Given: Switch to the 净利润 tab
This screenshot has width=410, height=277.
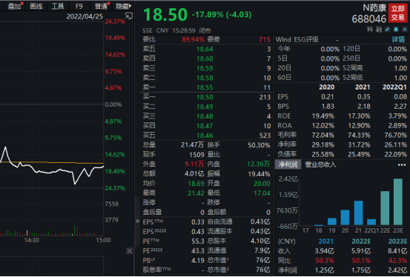Looking at the screenshot, I should pos(288,164).
